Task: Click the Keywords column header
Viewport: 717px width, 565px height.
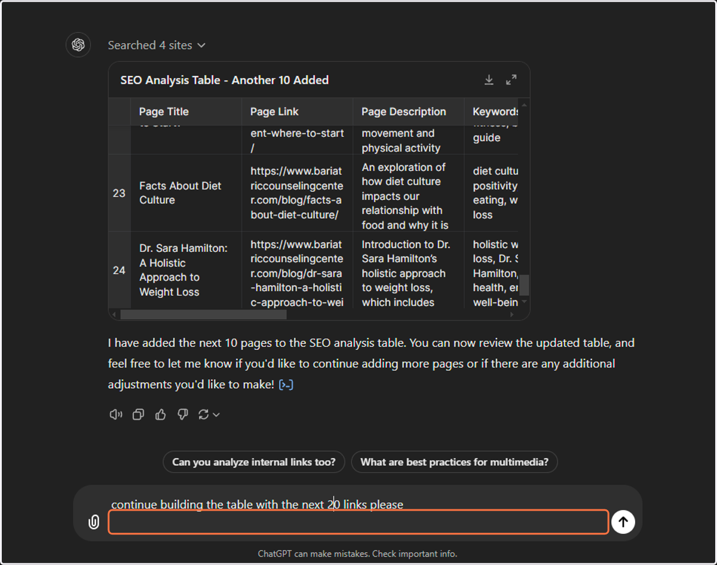Action: coord(491,112)
